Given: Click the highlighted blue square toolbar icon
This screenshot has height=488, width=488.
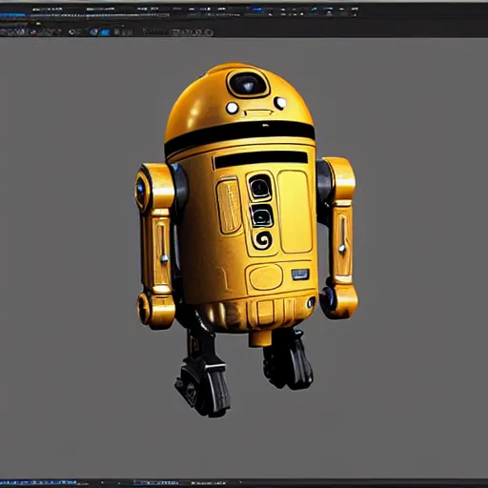Looking at the screenshot, I should click(105, 32).
